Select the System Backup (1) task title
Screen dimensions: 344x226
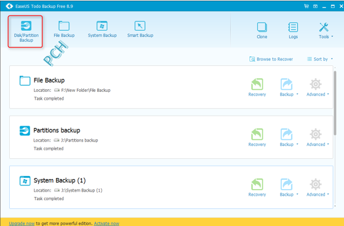pyautogui.click(x=60, y=180)
